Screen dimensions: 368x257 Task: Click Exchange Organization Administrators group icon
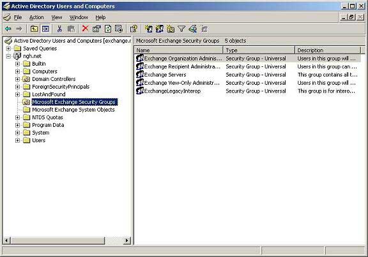coord(140,58)
